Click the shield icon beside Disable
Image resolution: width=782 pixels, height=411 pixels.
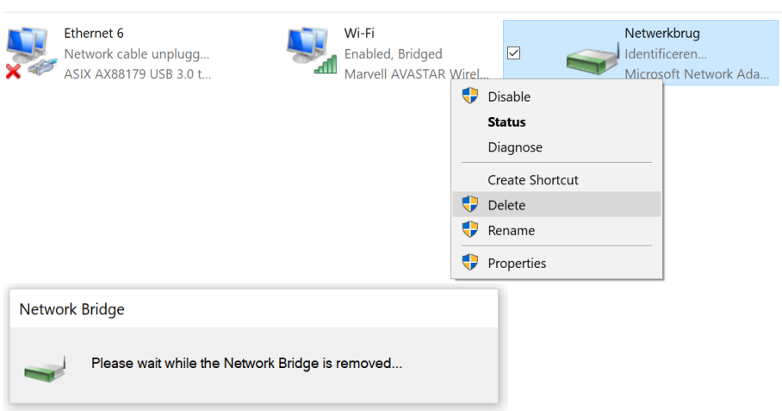(469, 97)
